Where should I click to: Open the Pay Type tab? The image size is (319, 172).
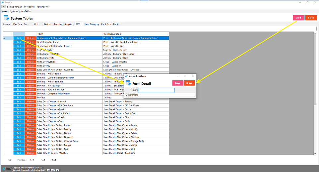[18, 24]
